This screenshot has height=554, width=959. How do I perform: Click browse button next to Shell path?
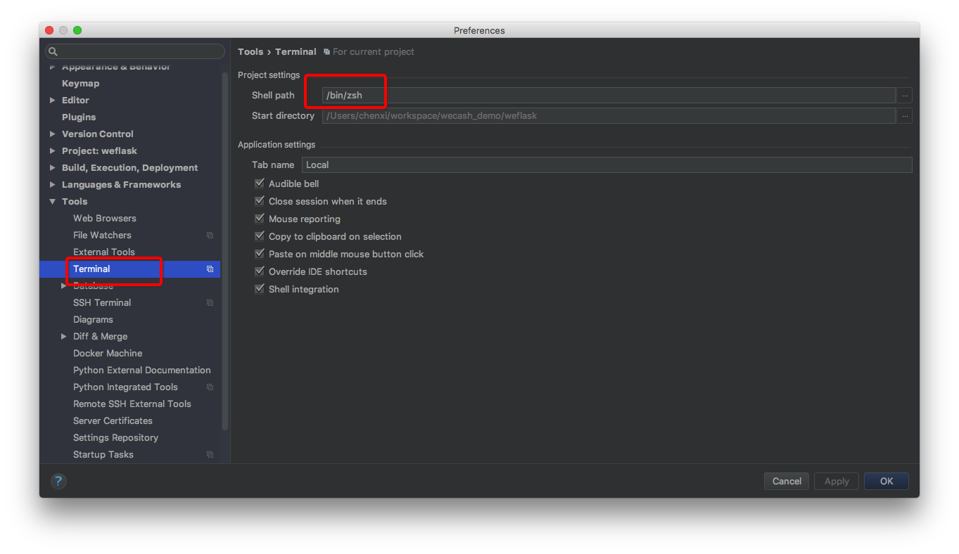coord(905,96)
